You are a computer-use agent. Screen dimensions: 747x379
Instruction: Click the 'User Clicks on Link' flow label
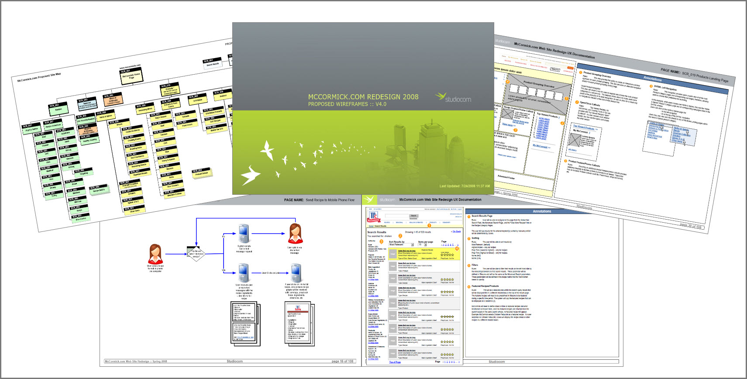coord(270,273)
